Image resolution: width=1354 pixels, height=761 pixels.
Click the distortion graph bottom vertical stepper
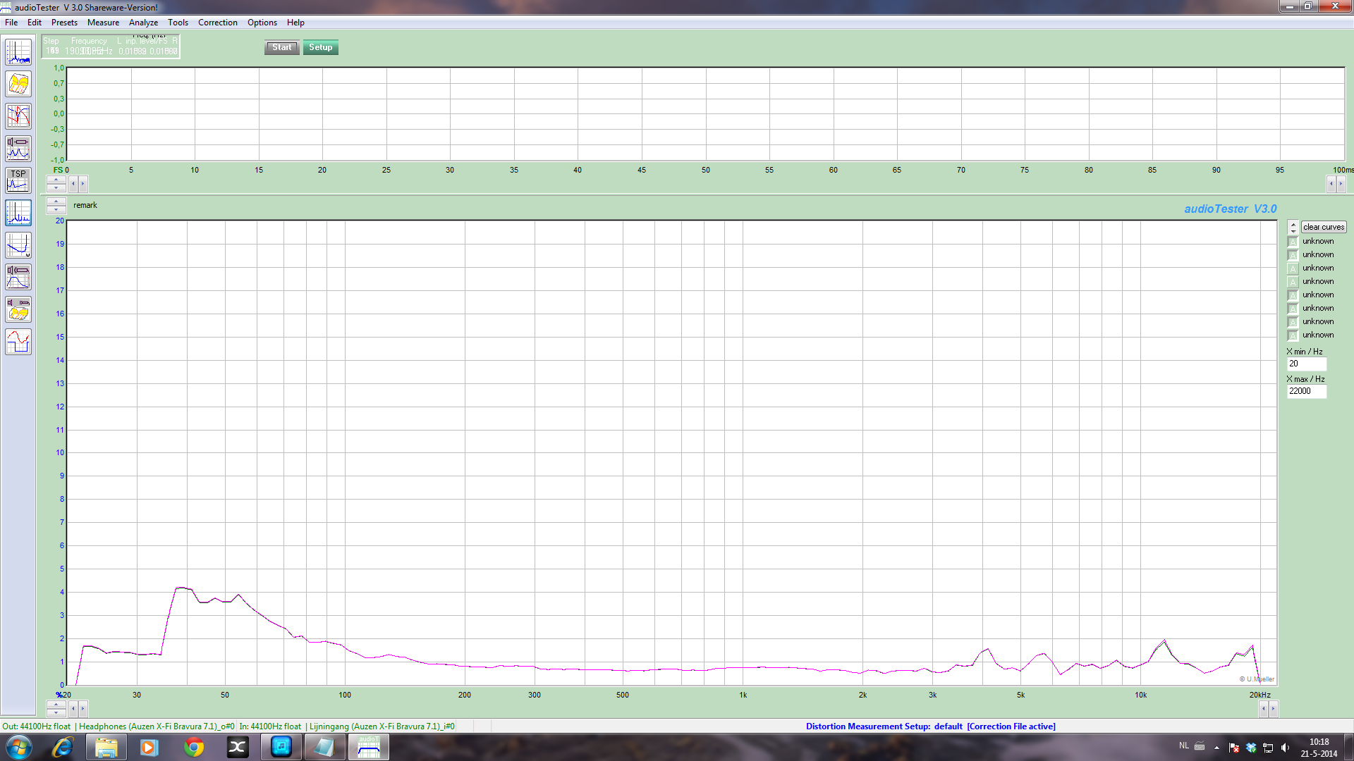[x=56, y=709]
